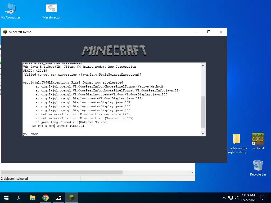Click the 'END PETER GRI REPORT 45b61224' line
This screenshot has height=203, width=271.
tap(64, 126)
